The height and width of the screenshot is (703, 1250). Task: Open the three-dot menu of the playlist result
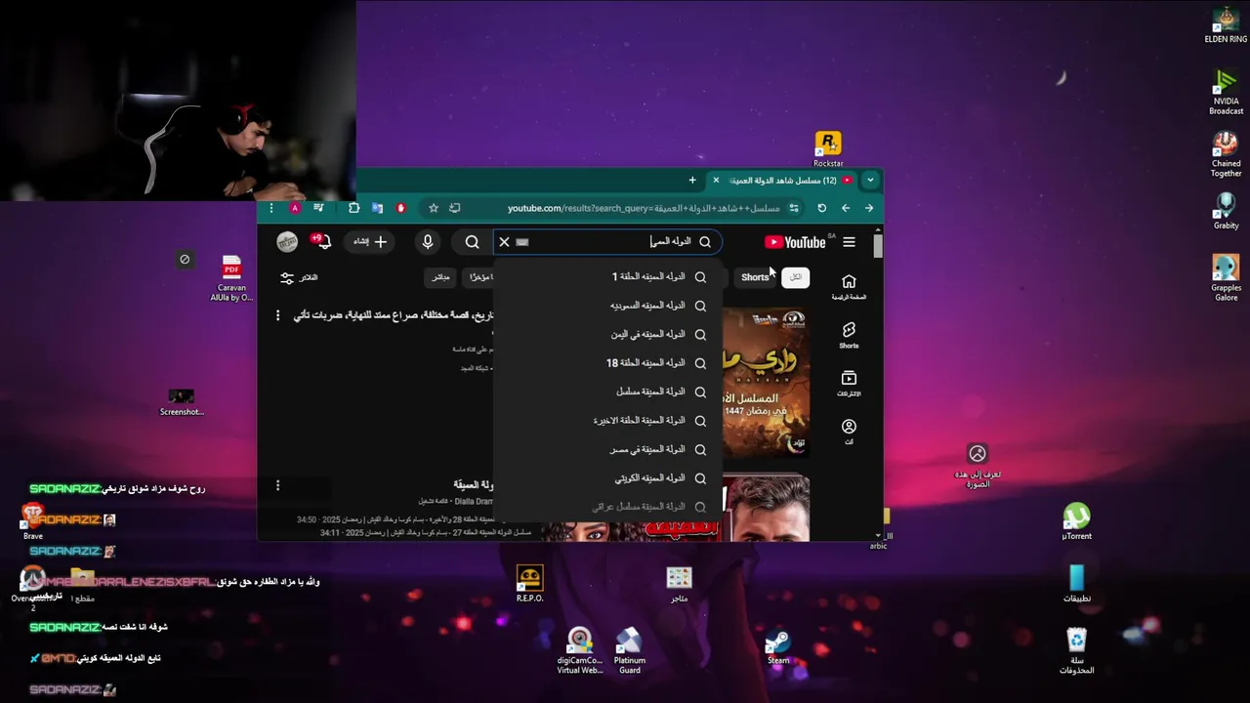pos(277,485)
